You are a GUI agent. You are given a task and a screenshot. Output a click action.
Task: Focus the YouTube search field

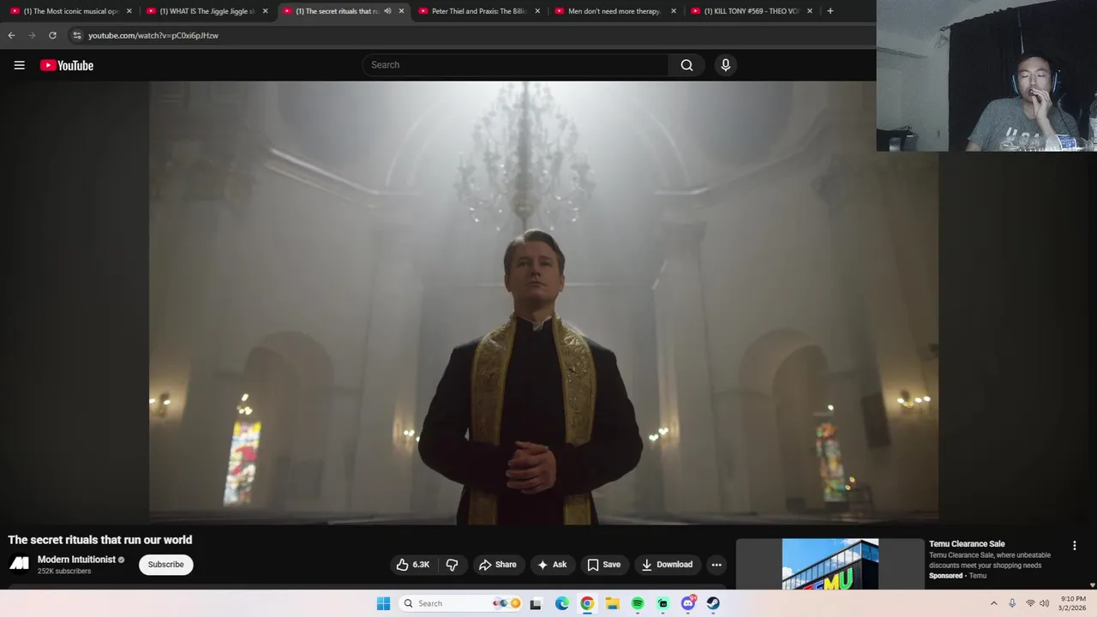[x=516, y=65]
